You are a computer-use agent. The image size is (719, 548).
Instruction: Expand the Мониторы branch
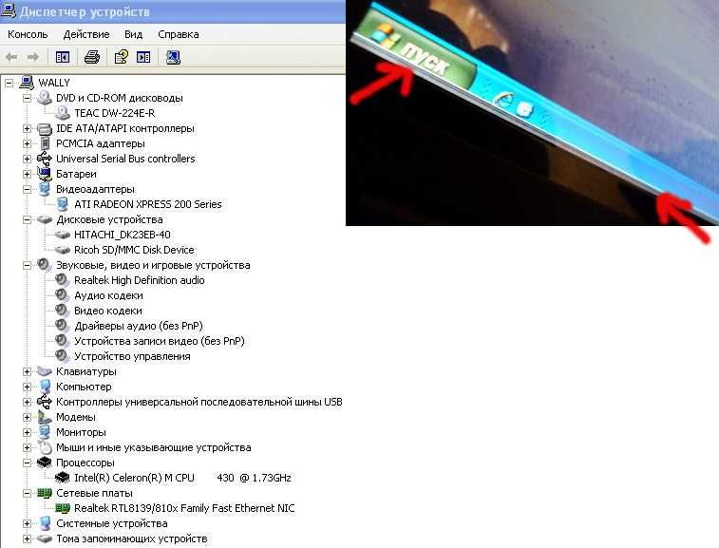[27, 432]
